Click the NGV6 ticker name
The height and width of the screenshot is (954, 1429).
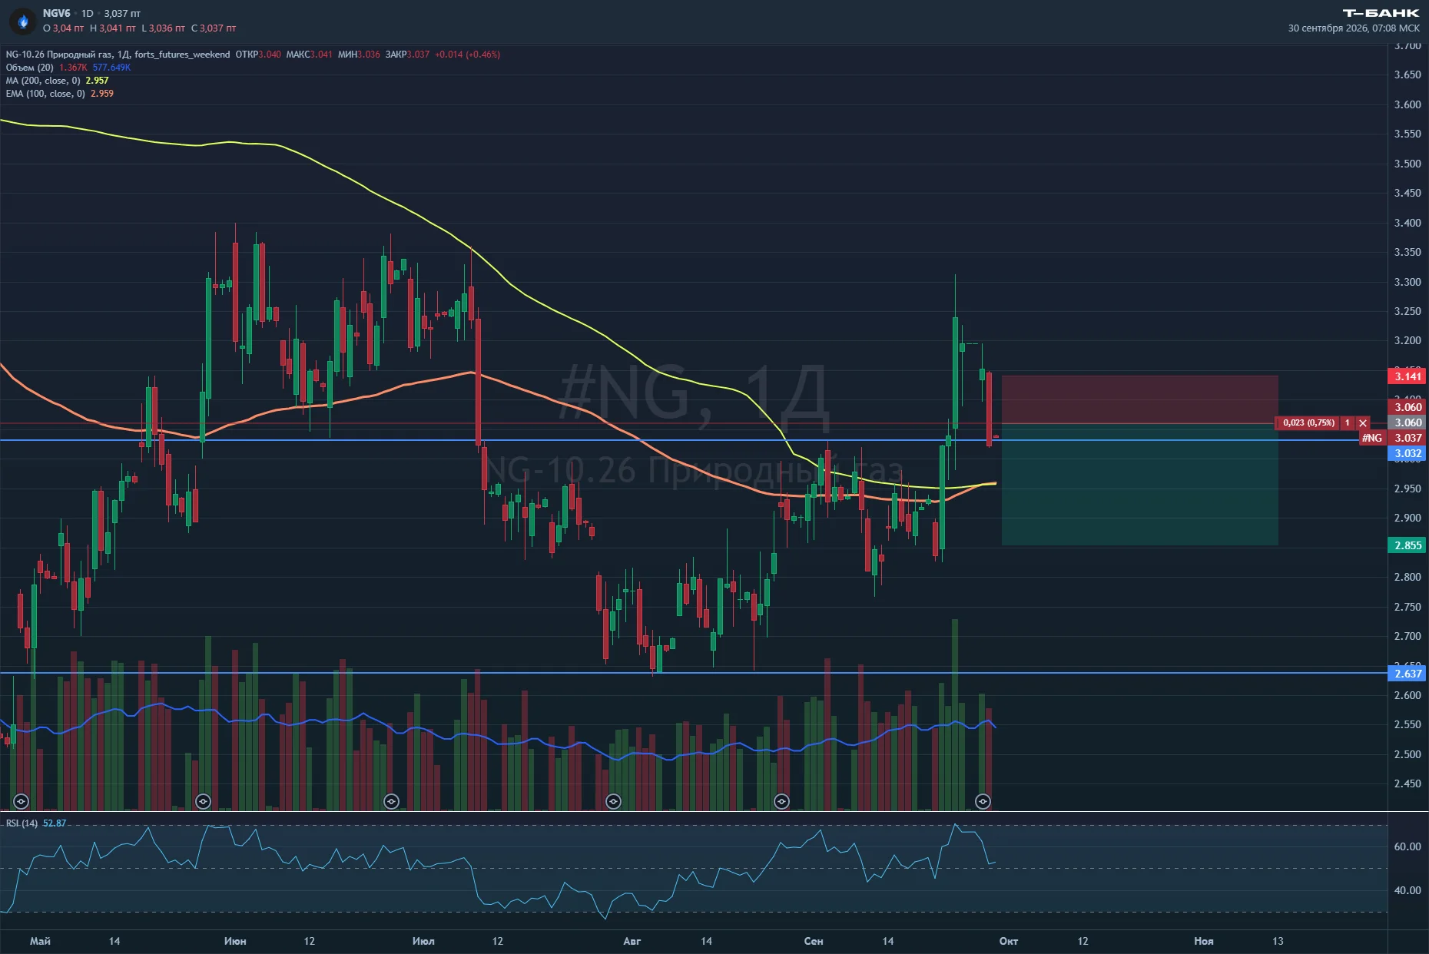coord(56,13)
